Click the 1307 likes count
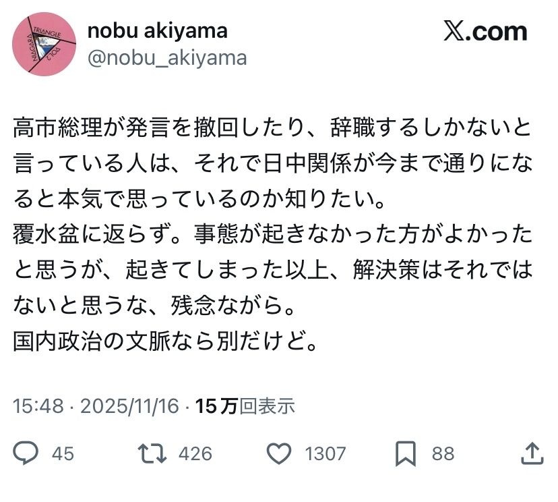This screenshot has width=558, height=502. (x=325, y=453)
